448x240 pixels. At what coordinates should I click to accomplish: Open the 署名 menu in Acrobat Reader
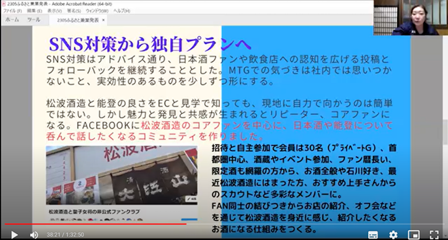click(x=74, y=11)
